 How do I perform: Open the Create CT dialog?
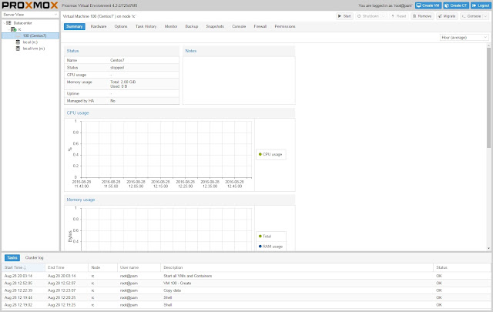click(456, 5)
